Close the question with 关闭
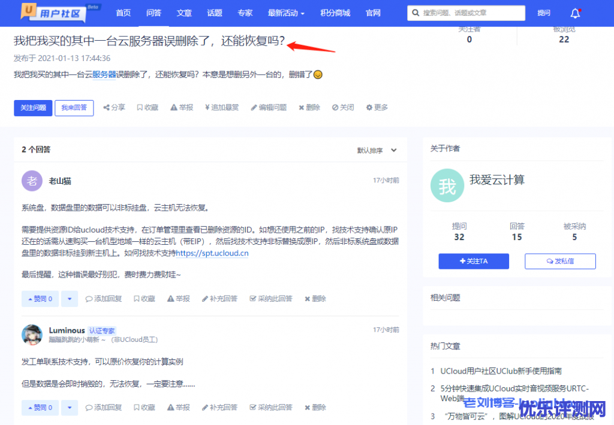Viewport: 614px width, 425px height. 343,108
